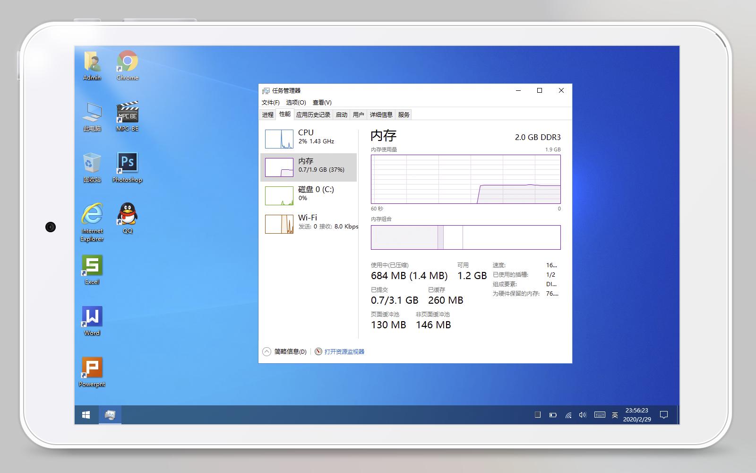This screenshot has height=473, width=756.
Task: Click the volume icon in the system tray
Action: (583, 414)
